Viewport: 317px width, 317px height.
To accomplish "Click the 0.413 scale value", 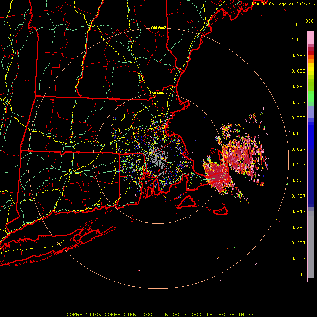I will [x=298, y=212].
